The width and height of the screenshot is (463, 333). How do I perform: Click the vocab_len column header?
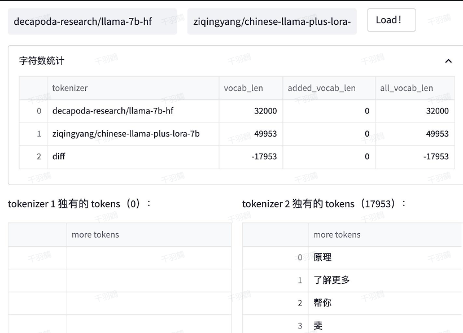251,88
